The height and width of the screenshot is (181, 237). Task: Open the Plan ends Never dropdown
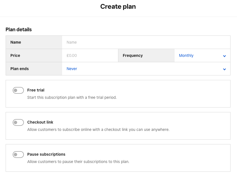pos(146,69)
